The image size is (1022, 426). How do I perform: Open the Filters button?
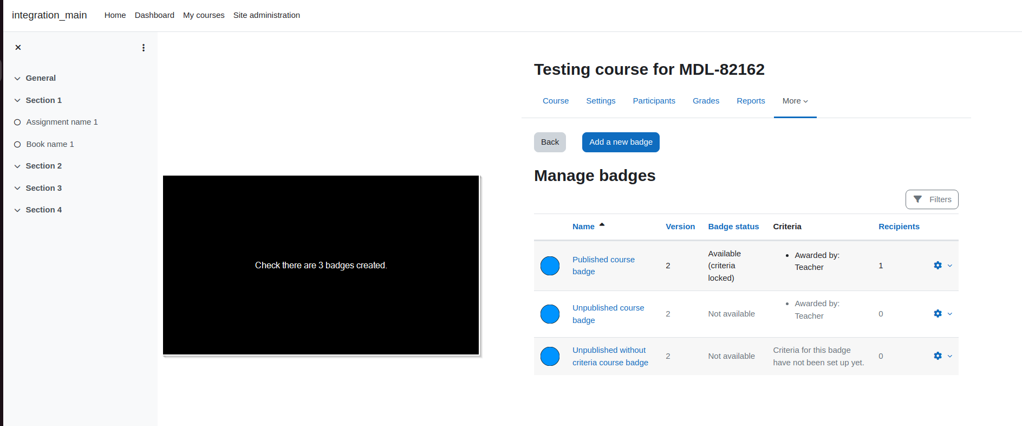[x=932, y=199]
